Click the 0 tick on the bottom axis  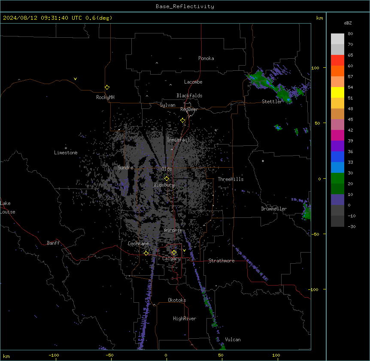point(166,355)
